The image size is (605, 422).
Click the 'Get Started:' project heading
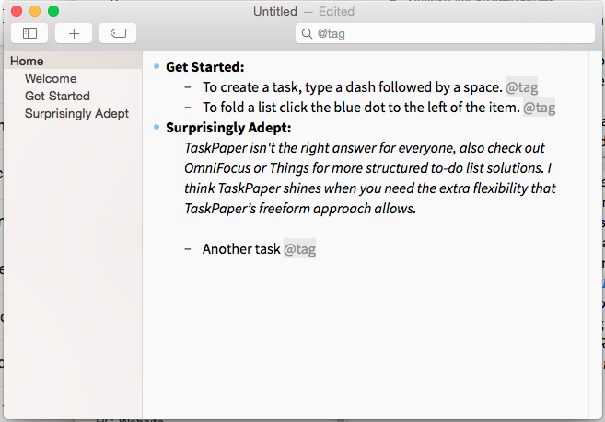pos(204,67)
